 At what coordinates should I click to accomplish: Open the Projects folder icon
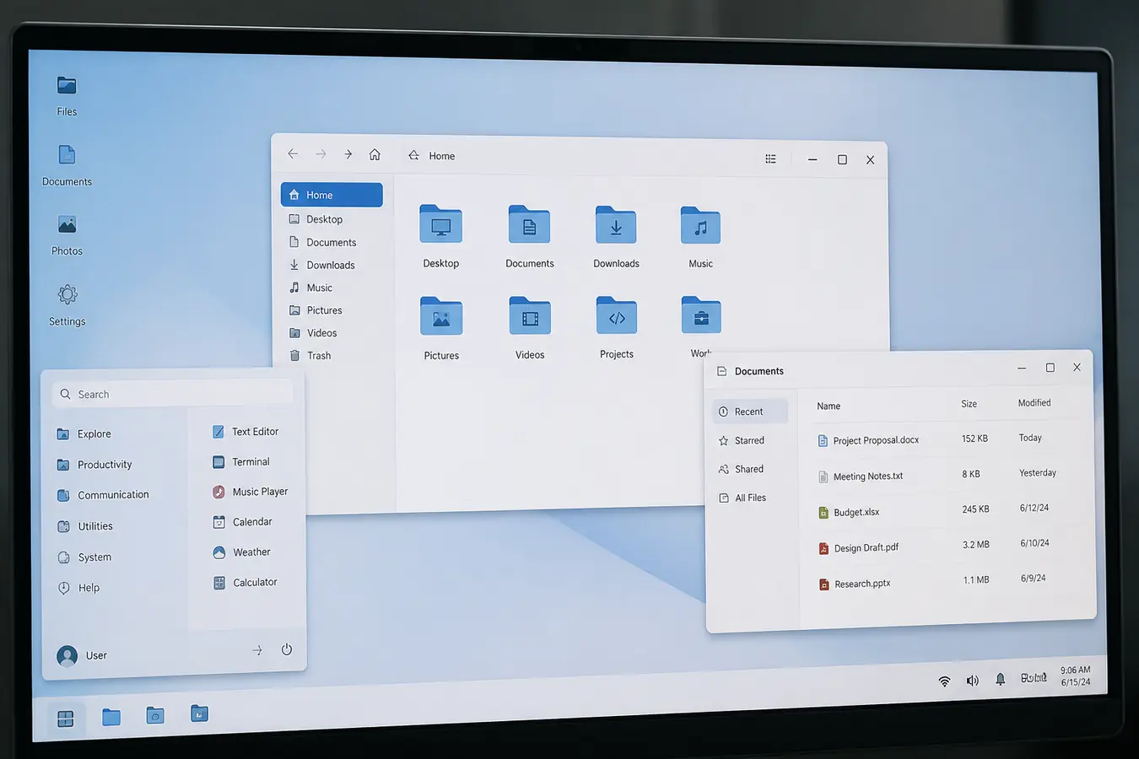coord(617,327)
